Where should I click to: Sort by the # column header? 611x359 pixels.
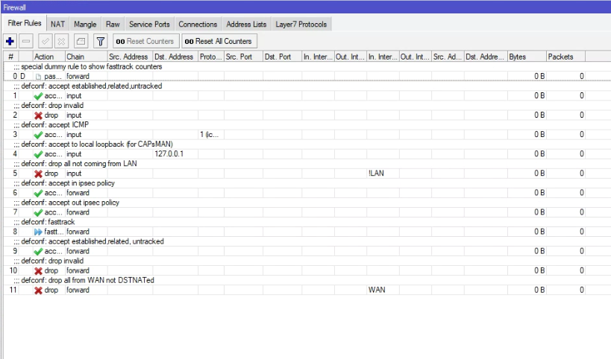(11, 57)
